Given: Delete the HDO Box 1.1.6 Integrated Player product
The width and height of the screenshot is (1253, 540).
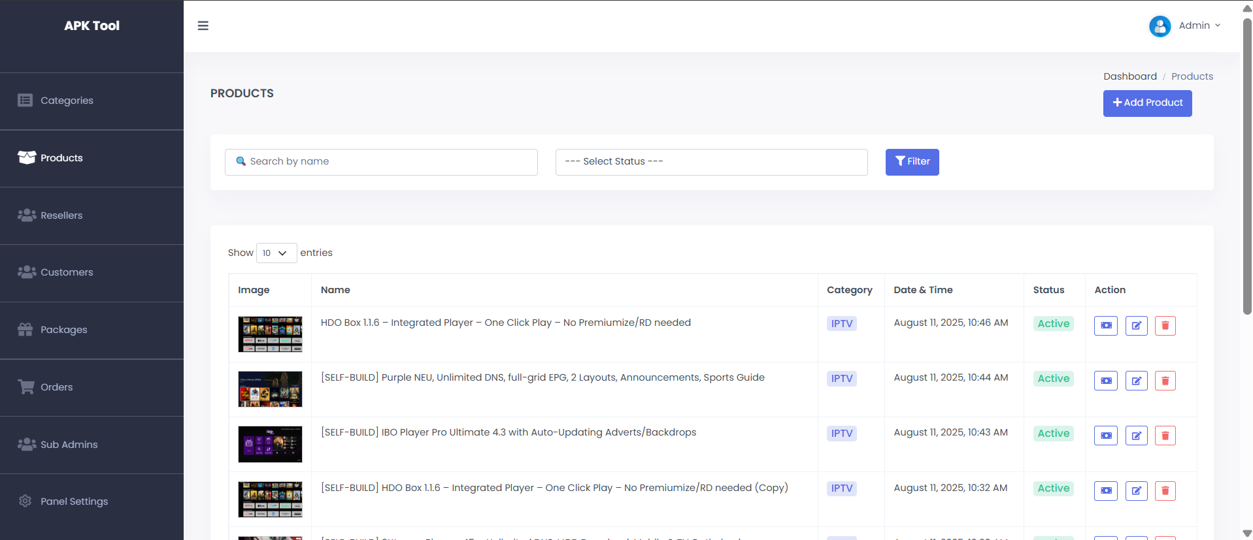Looking at the screenshot, I should (1165, 325).
